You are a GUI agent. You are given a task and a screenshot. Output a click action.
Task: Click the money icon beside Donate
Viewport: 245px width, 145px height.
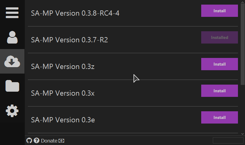(61, 141)
